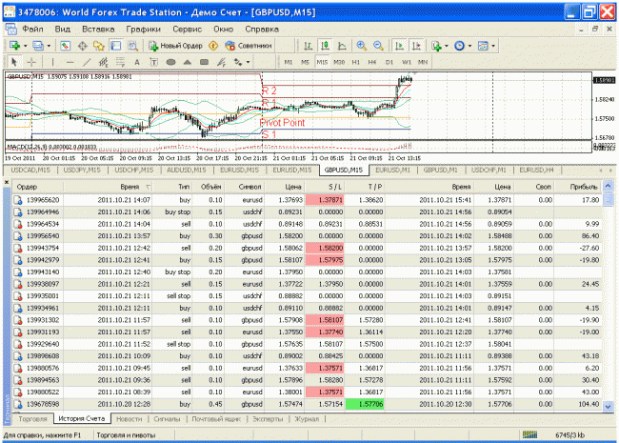This screenshot has height=443, width=619.
Task: Zoom in on the chart
Action: point(361,46)
